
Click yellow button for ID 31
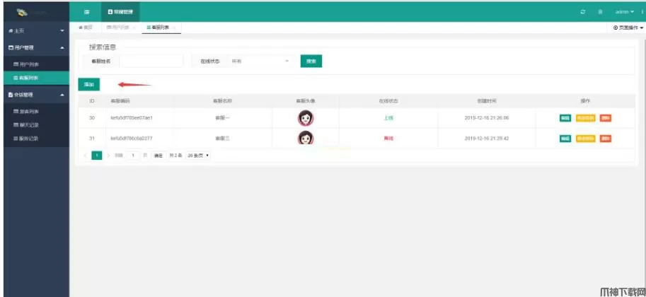(x=585, y=139)
